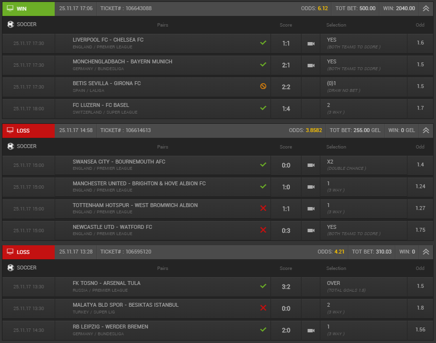The height and width of the screenshot is (343, 436).
Task: Click the 0:3 score of Newcastle - Watford
Action: pos(286,231)
